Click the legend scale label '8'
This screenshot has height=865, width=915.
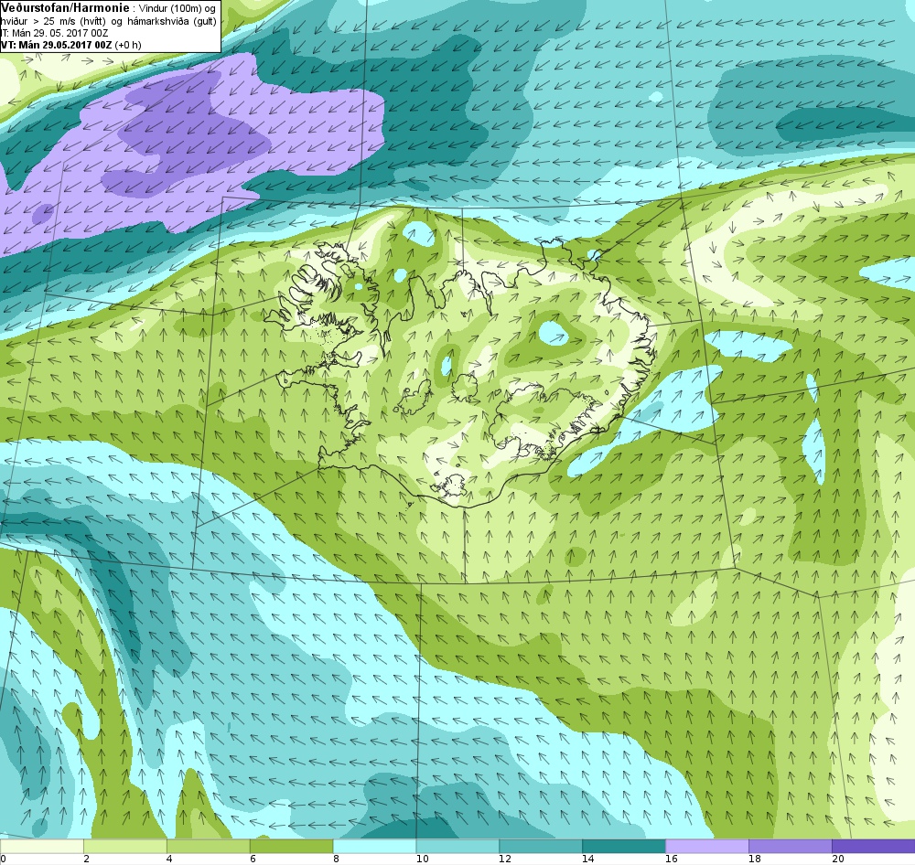[x=336, y=860]
